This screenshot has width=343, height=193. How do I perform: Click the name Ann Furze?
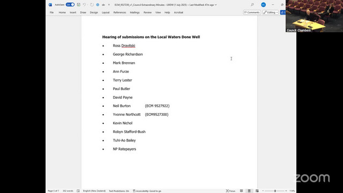pyautogui.click(x=121, y=71)
